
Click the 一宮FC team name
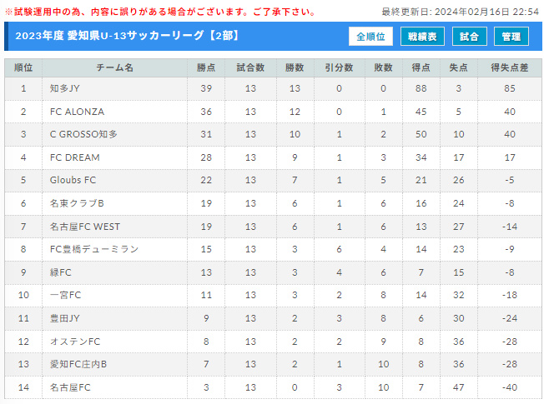(x=65, y=295)
